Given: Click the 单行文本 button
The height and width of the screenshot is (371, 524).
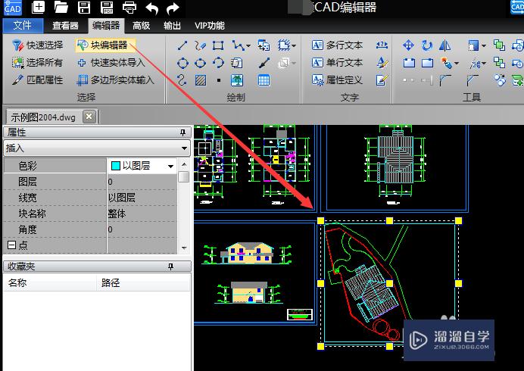Looking at the screenshot, I should (x=338, y=63).
